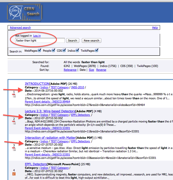Screen dimensions: 173x180
Task: Open PDF icon of result 3
Action: [14, 149]
